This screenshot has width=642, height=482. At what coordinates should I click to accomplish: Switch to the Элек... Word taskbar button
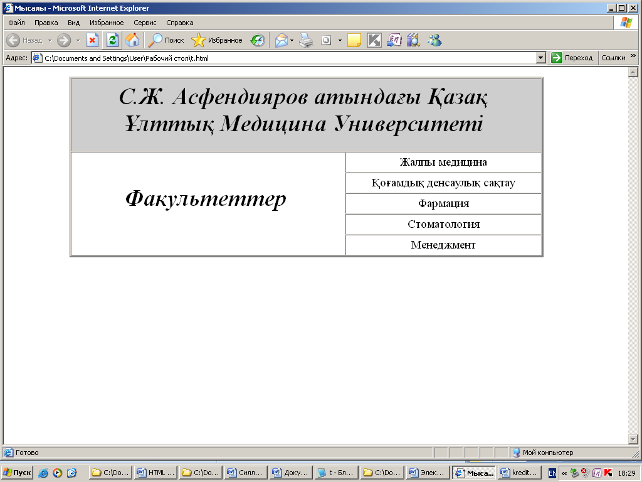tap(426, 473)
